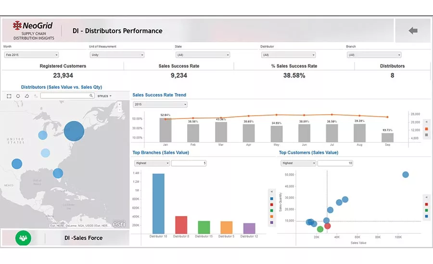The image size is (433, 264).
Task: Click the green Sales Force people icon
Action: click(x=23, y=238)
